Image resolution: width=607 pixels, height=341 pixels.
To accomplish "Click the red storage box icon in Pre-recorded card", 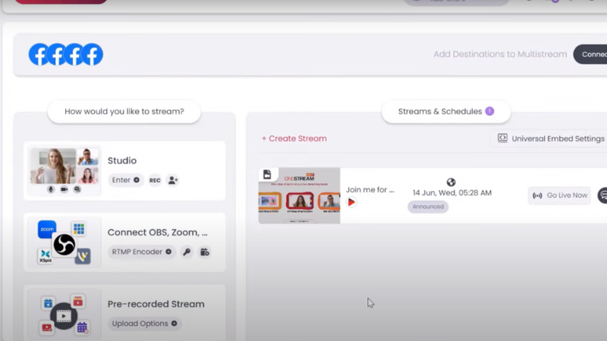I will tap(78, 301).
